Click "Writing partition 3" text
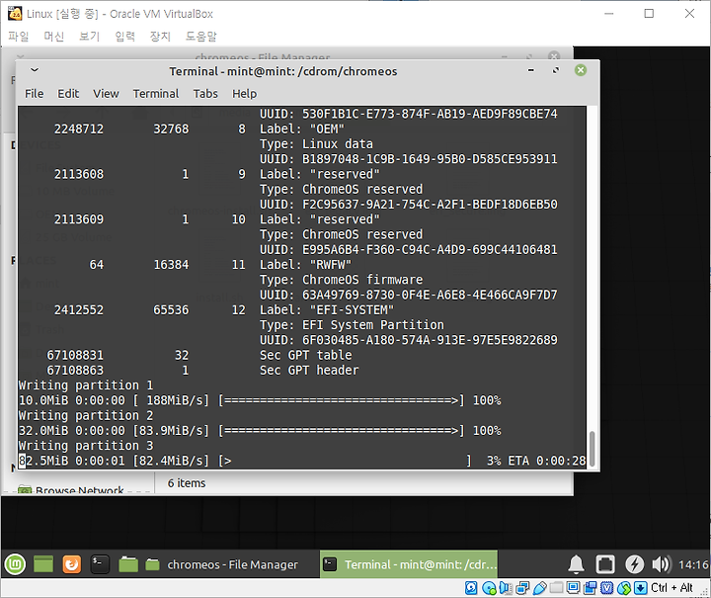711x598 pixels. [x=86, y=446]
